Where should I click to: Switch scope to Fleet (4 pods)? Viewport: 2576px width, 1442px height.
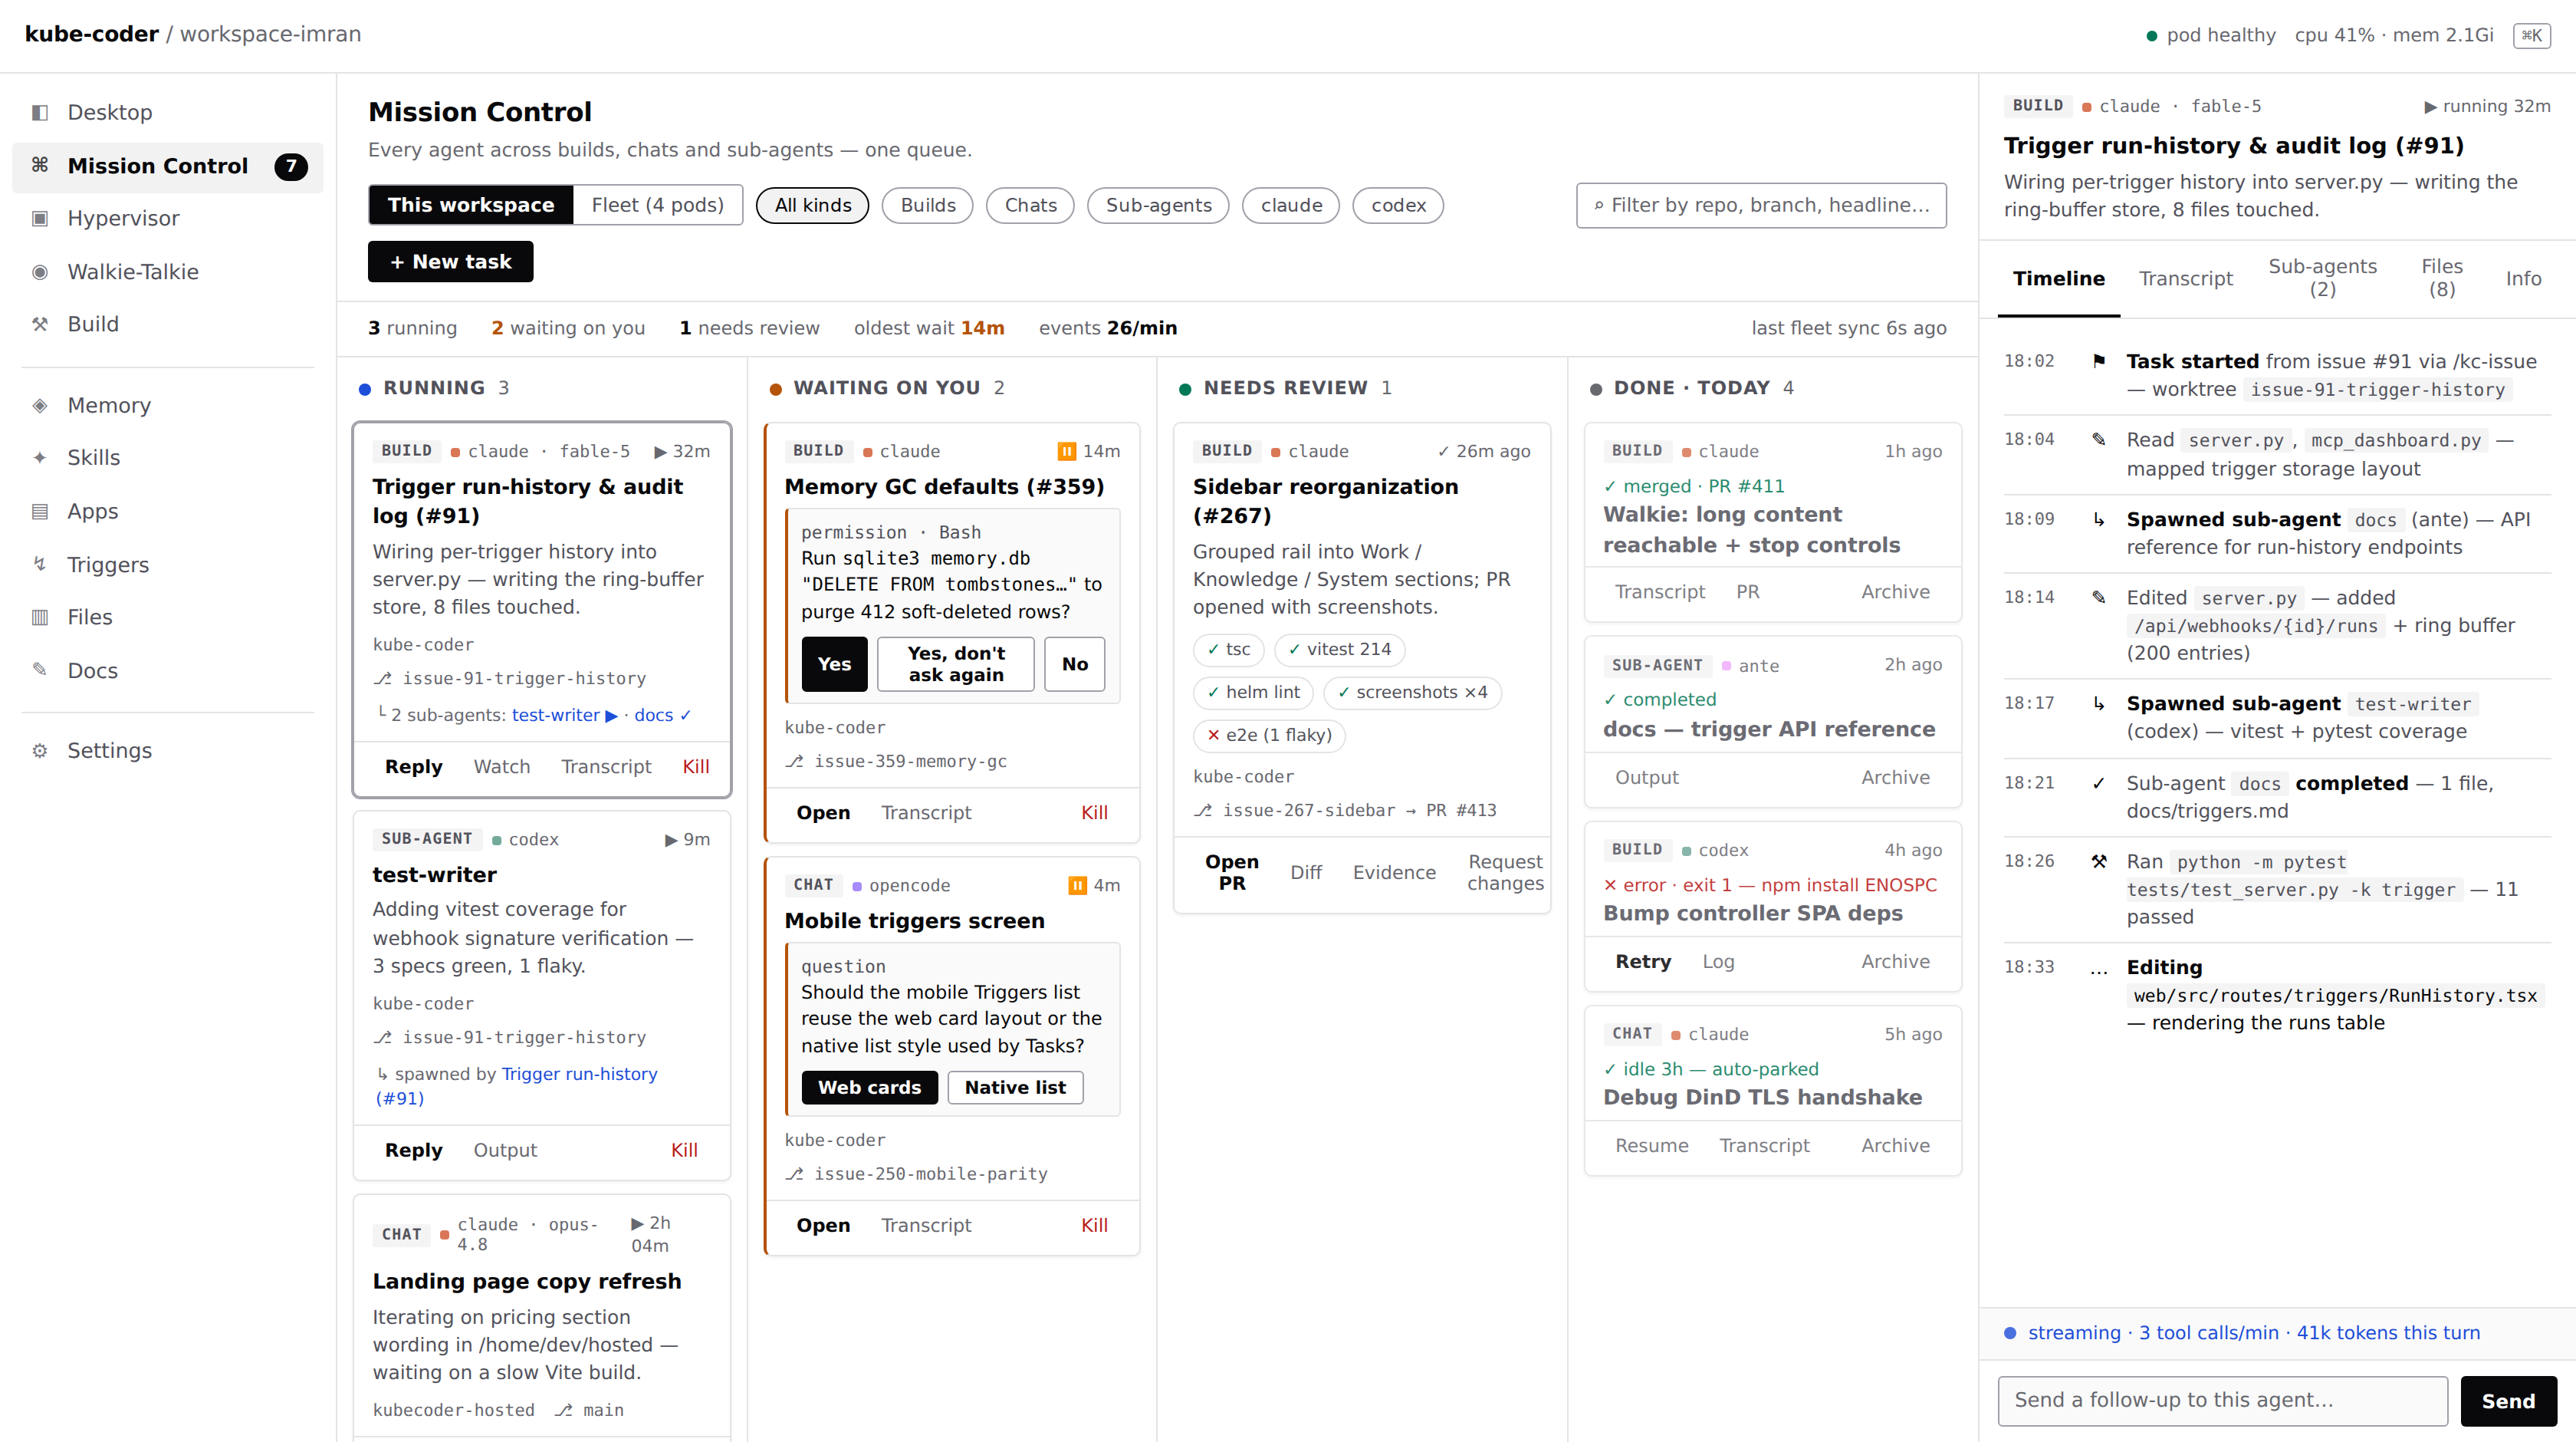[x=658, y=205]
